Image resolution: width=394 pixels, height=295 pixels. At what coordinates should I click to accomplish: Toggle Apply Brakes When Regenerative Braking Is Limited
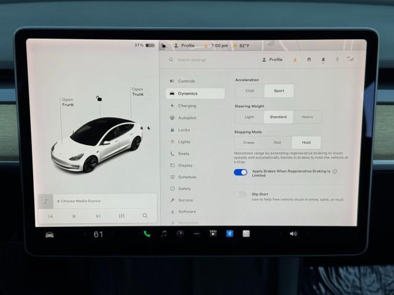[x=241, y=173]
